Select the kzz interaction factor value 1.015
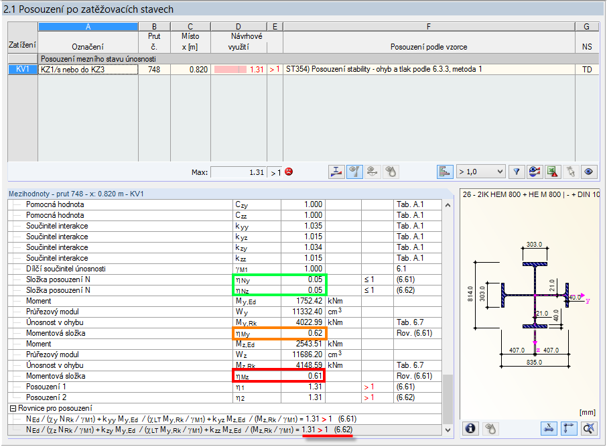Viewport: 607px width, 447px height. pos(303,258)
